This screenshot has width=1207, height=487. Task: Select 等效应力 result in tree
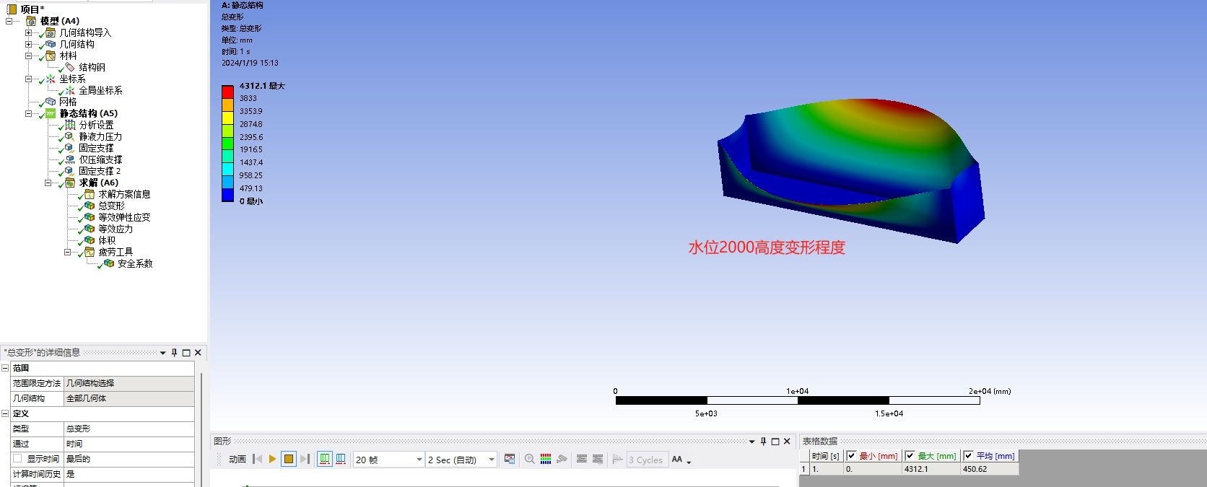[116, 229]
